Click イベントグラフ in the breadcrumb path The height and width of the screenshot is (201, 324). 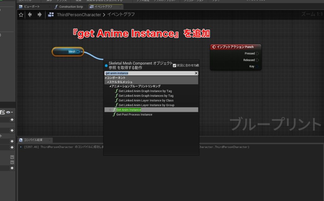pyautogui.click(x=121, y=15)
